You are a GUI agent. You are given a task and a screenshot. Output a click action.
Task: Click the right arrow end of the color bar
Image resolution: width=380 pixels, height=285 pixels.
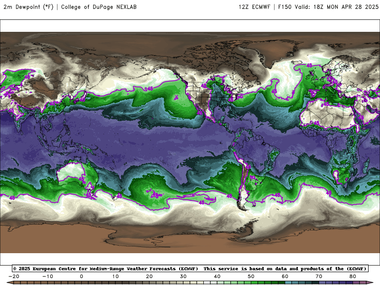coord(370,283)
